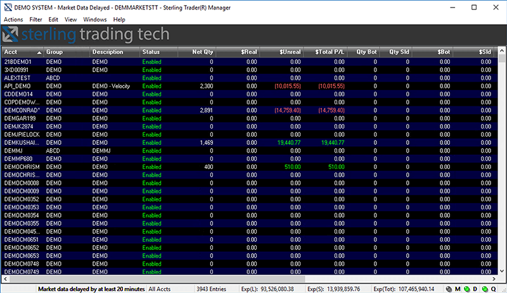Click the 2,300 net quantity cell
The image size is (507, 293).
click(x=207, y=86)
